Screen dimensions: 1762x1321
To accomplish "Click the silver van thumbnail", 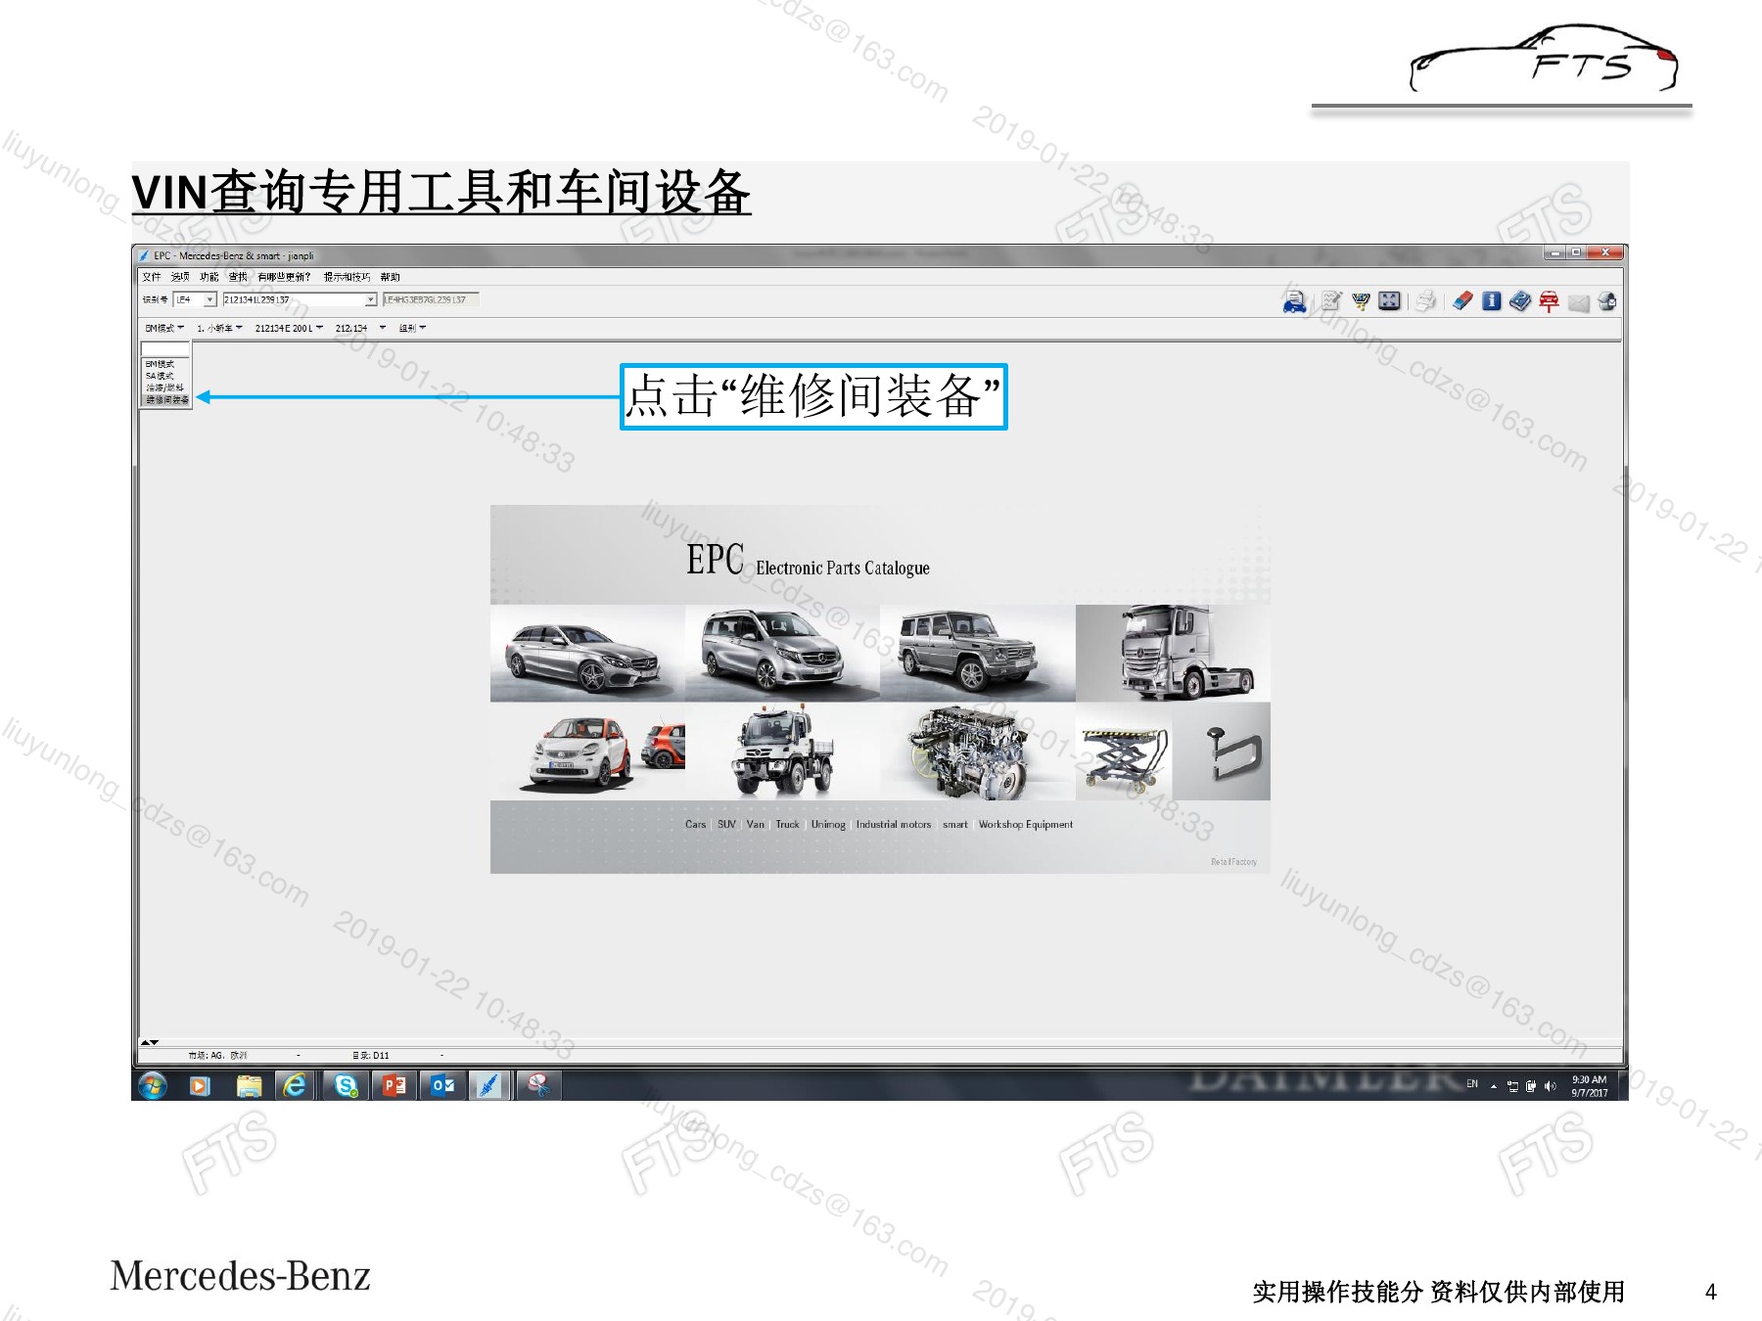I will tap(782, 653).
